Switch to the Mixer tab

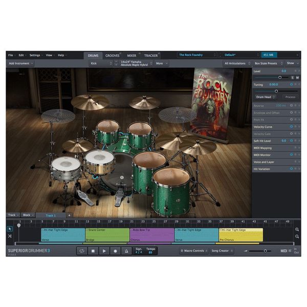(x=131, y=56)
